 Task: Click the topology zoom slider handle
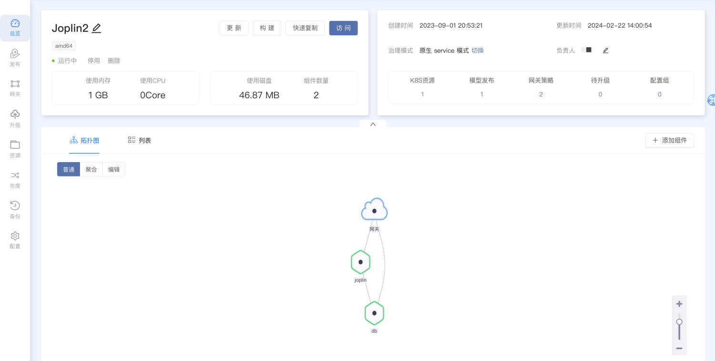(x=679, y=322)
